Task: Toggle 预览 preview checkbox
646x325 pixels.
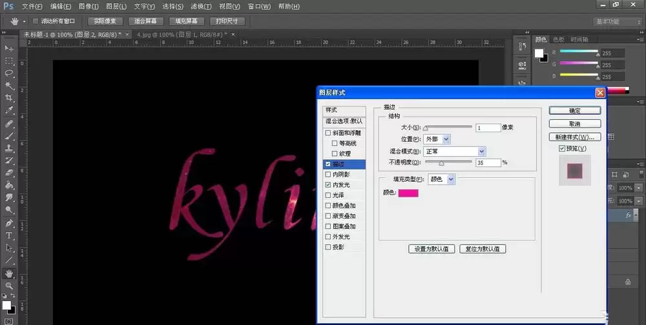Action: coord(561,148)
